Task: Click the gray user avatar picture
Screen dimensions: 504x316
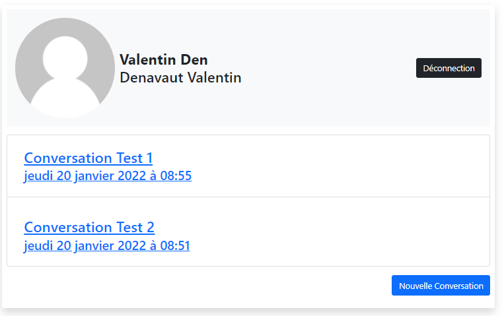Action: [x=65, y=68]
